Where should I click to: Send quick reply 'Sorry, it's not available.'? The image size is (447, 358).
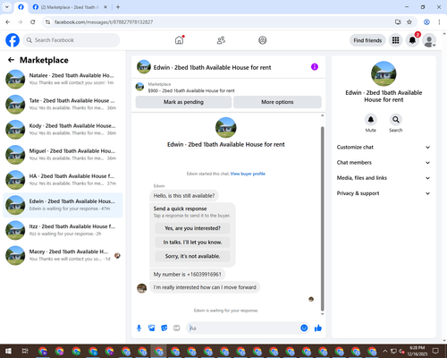tap(192, 256)
